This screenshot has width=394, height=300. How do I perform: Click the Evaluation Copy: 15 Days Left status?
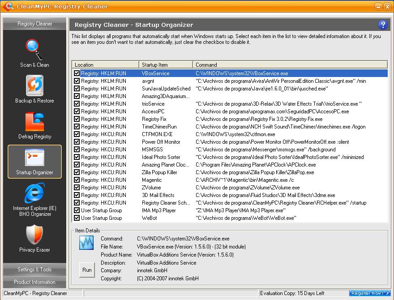click(292, 293)
